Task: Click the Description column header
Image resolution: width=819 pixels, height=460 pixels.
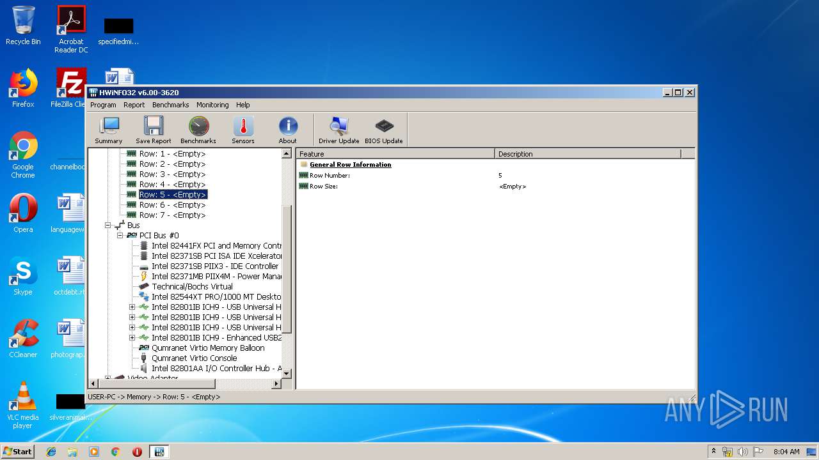Action: point(588,154)
